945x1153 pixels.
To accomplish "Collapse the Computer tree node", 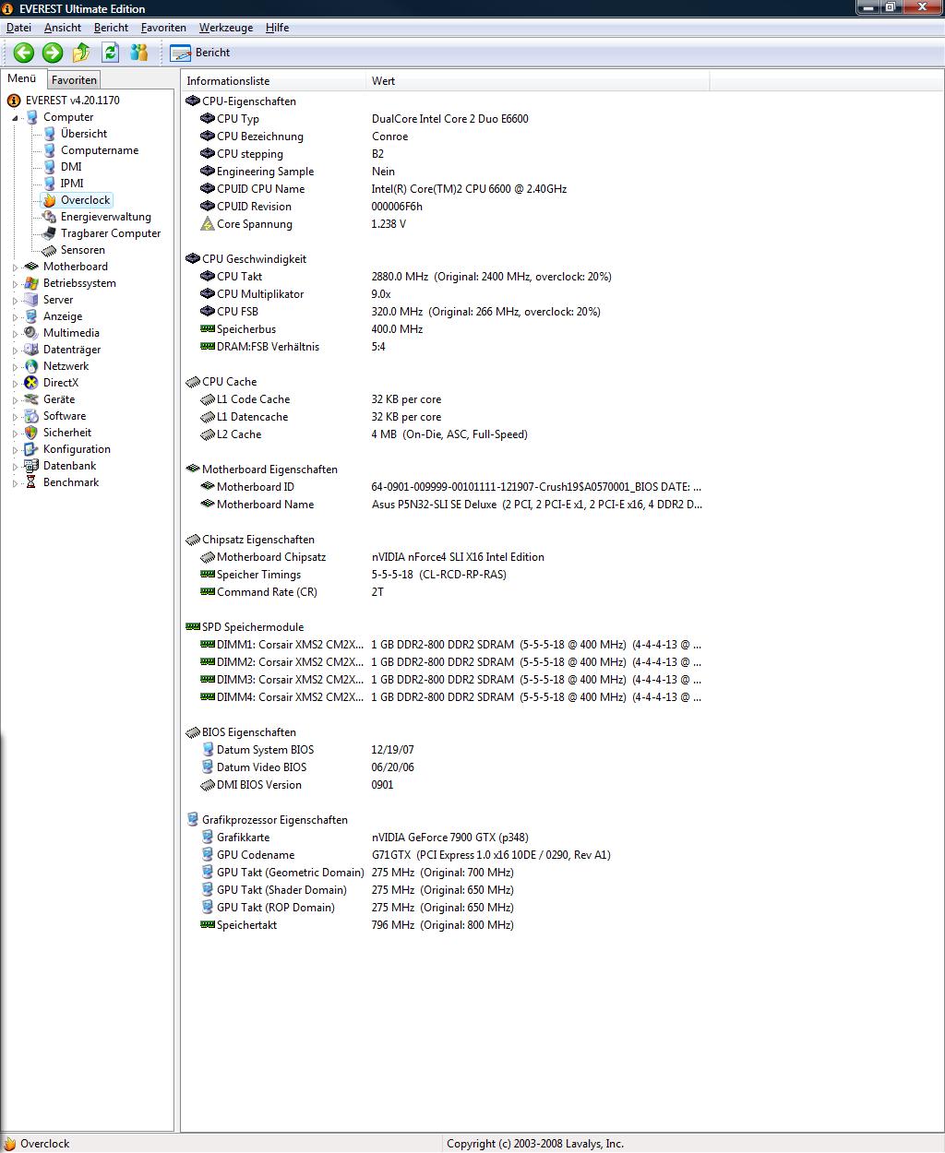I will point(15,118).
